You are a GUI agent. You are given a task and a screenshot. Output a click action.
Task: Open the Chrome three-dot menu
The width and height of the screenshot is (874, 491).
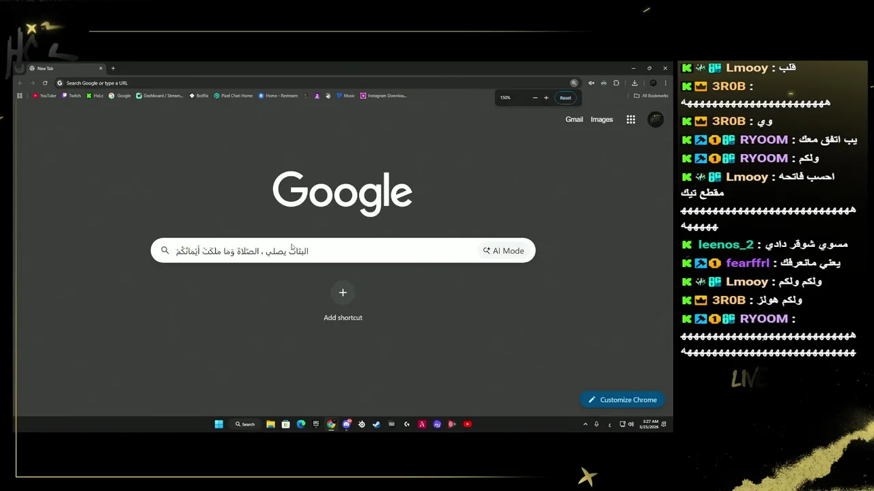[666, 83]
